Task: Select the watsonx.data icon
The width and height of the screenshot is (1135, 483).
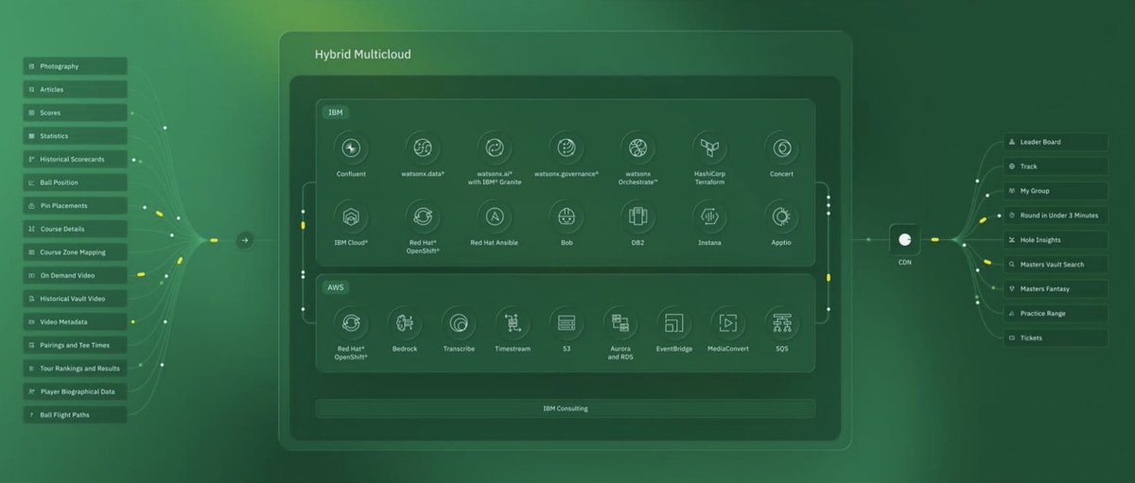Action: [x=423, y=147]
